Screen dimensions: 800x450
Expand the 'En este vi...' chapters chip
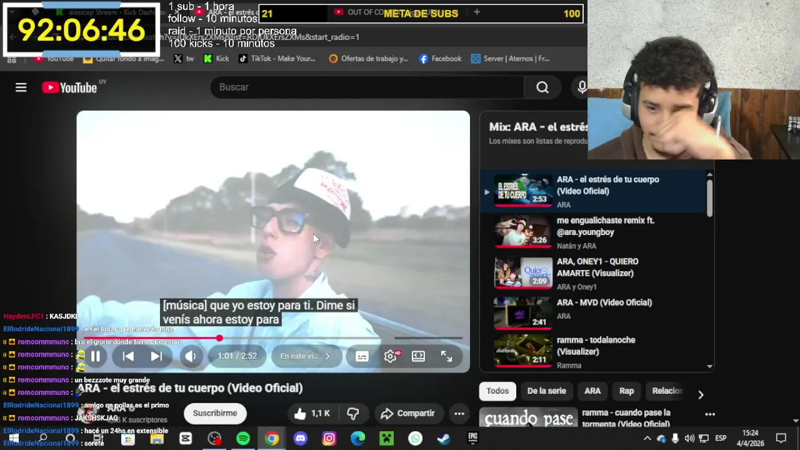[305, 356]
